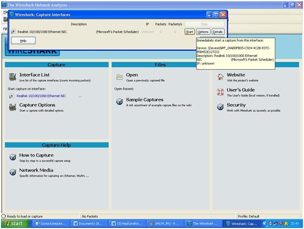Click the network card icon beside the Realtek link
Image resolution: width=304 pixels, height=229 pixels.
click(11, 96)
